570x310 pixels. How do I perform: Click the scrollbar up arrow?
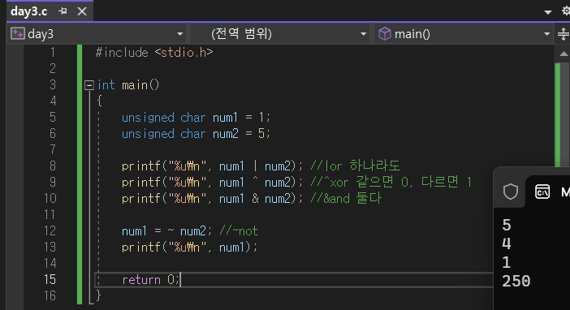[x=563, y=54]
